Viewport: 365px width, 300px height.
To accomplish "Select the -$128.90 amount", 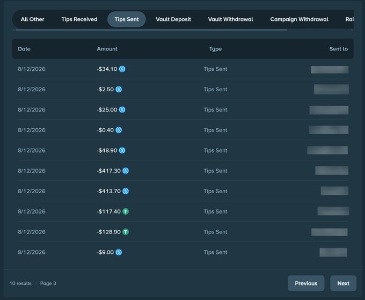I will point(109,232).
